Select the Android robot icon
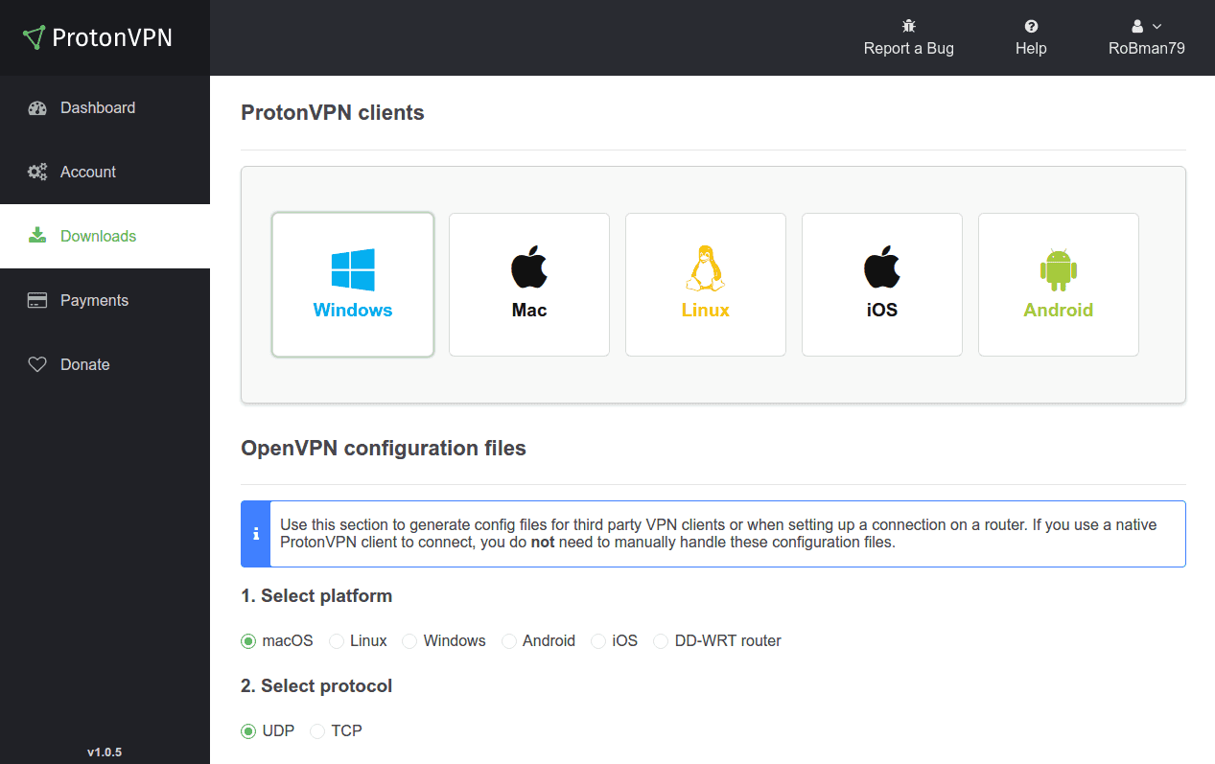 1058,269
